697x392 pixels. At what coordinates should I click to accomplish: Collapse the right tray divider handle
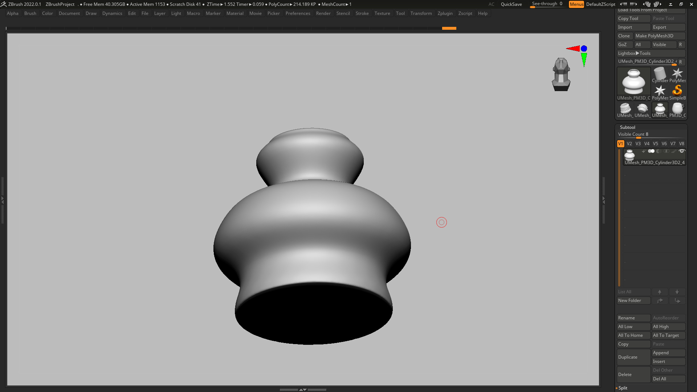pyautogui.click(x=603, y=200)
